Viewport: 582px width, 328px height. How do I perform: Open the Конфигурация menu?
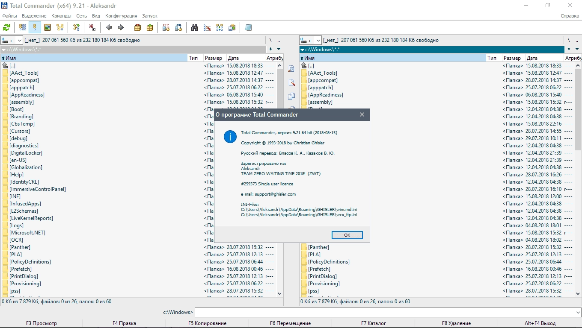click(x=121, y=16)
